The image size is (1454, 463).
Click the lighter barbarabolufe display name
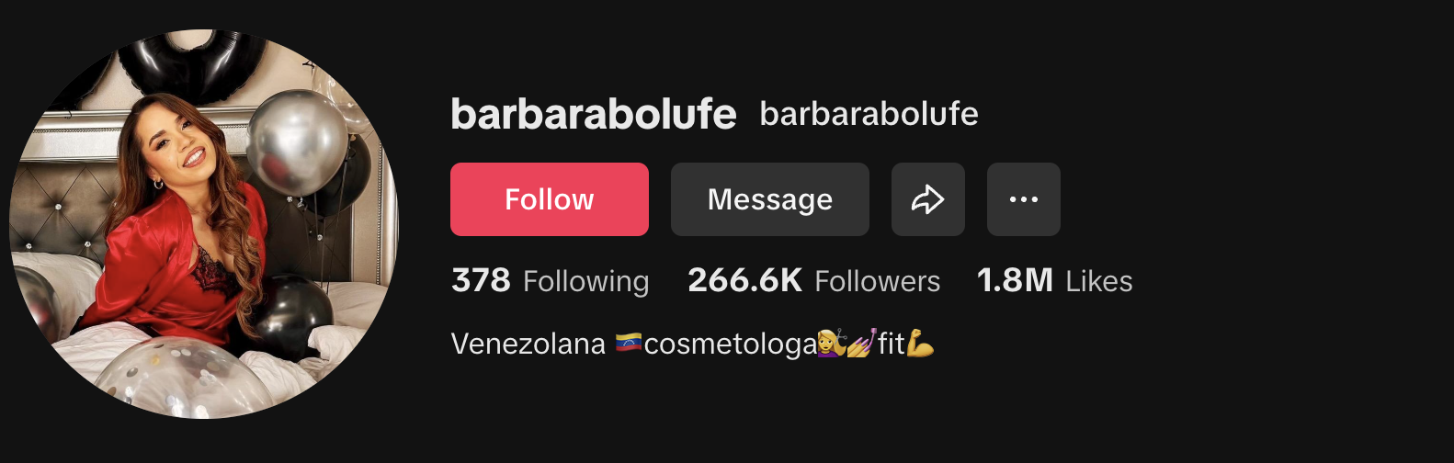(869, 114)
